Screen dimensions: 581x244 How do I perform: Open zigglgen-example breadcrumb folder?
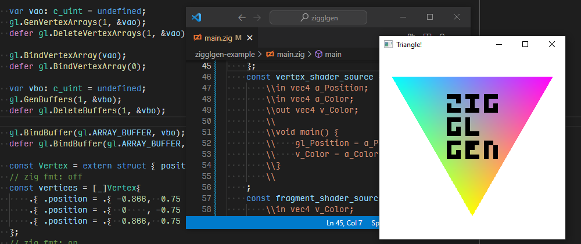pos(224,54)
